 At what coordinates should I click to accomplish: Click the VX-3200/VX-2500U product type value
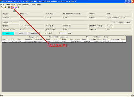click(x=75, y=14)
